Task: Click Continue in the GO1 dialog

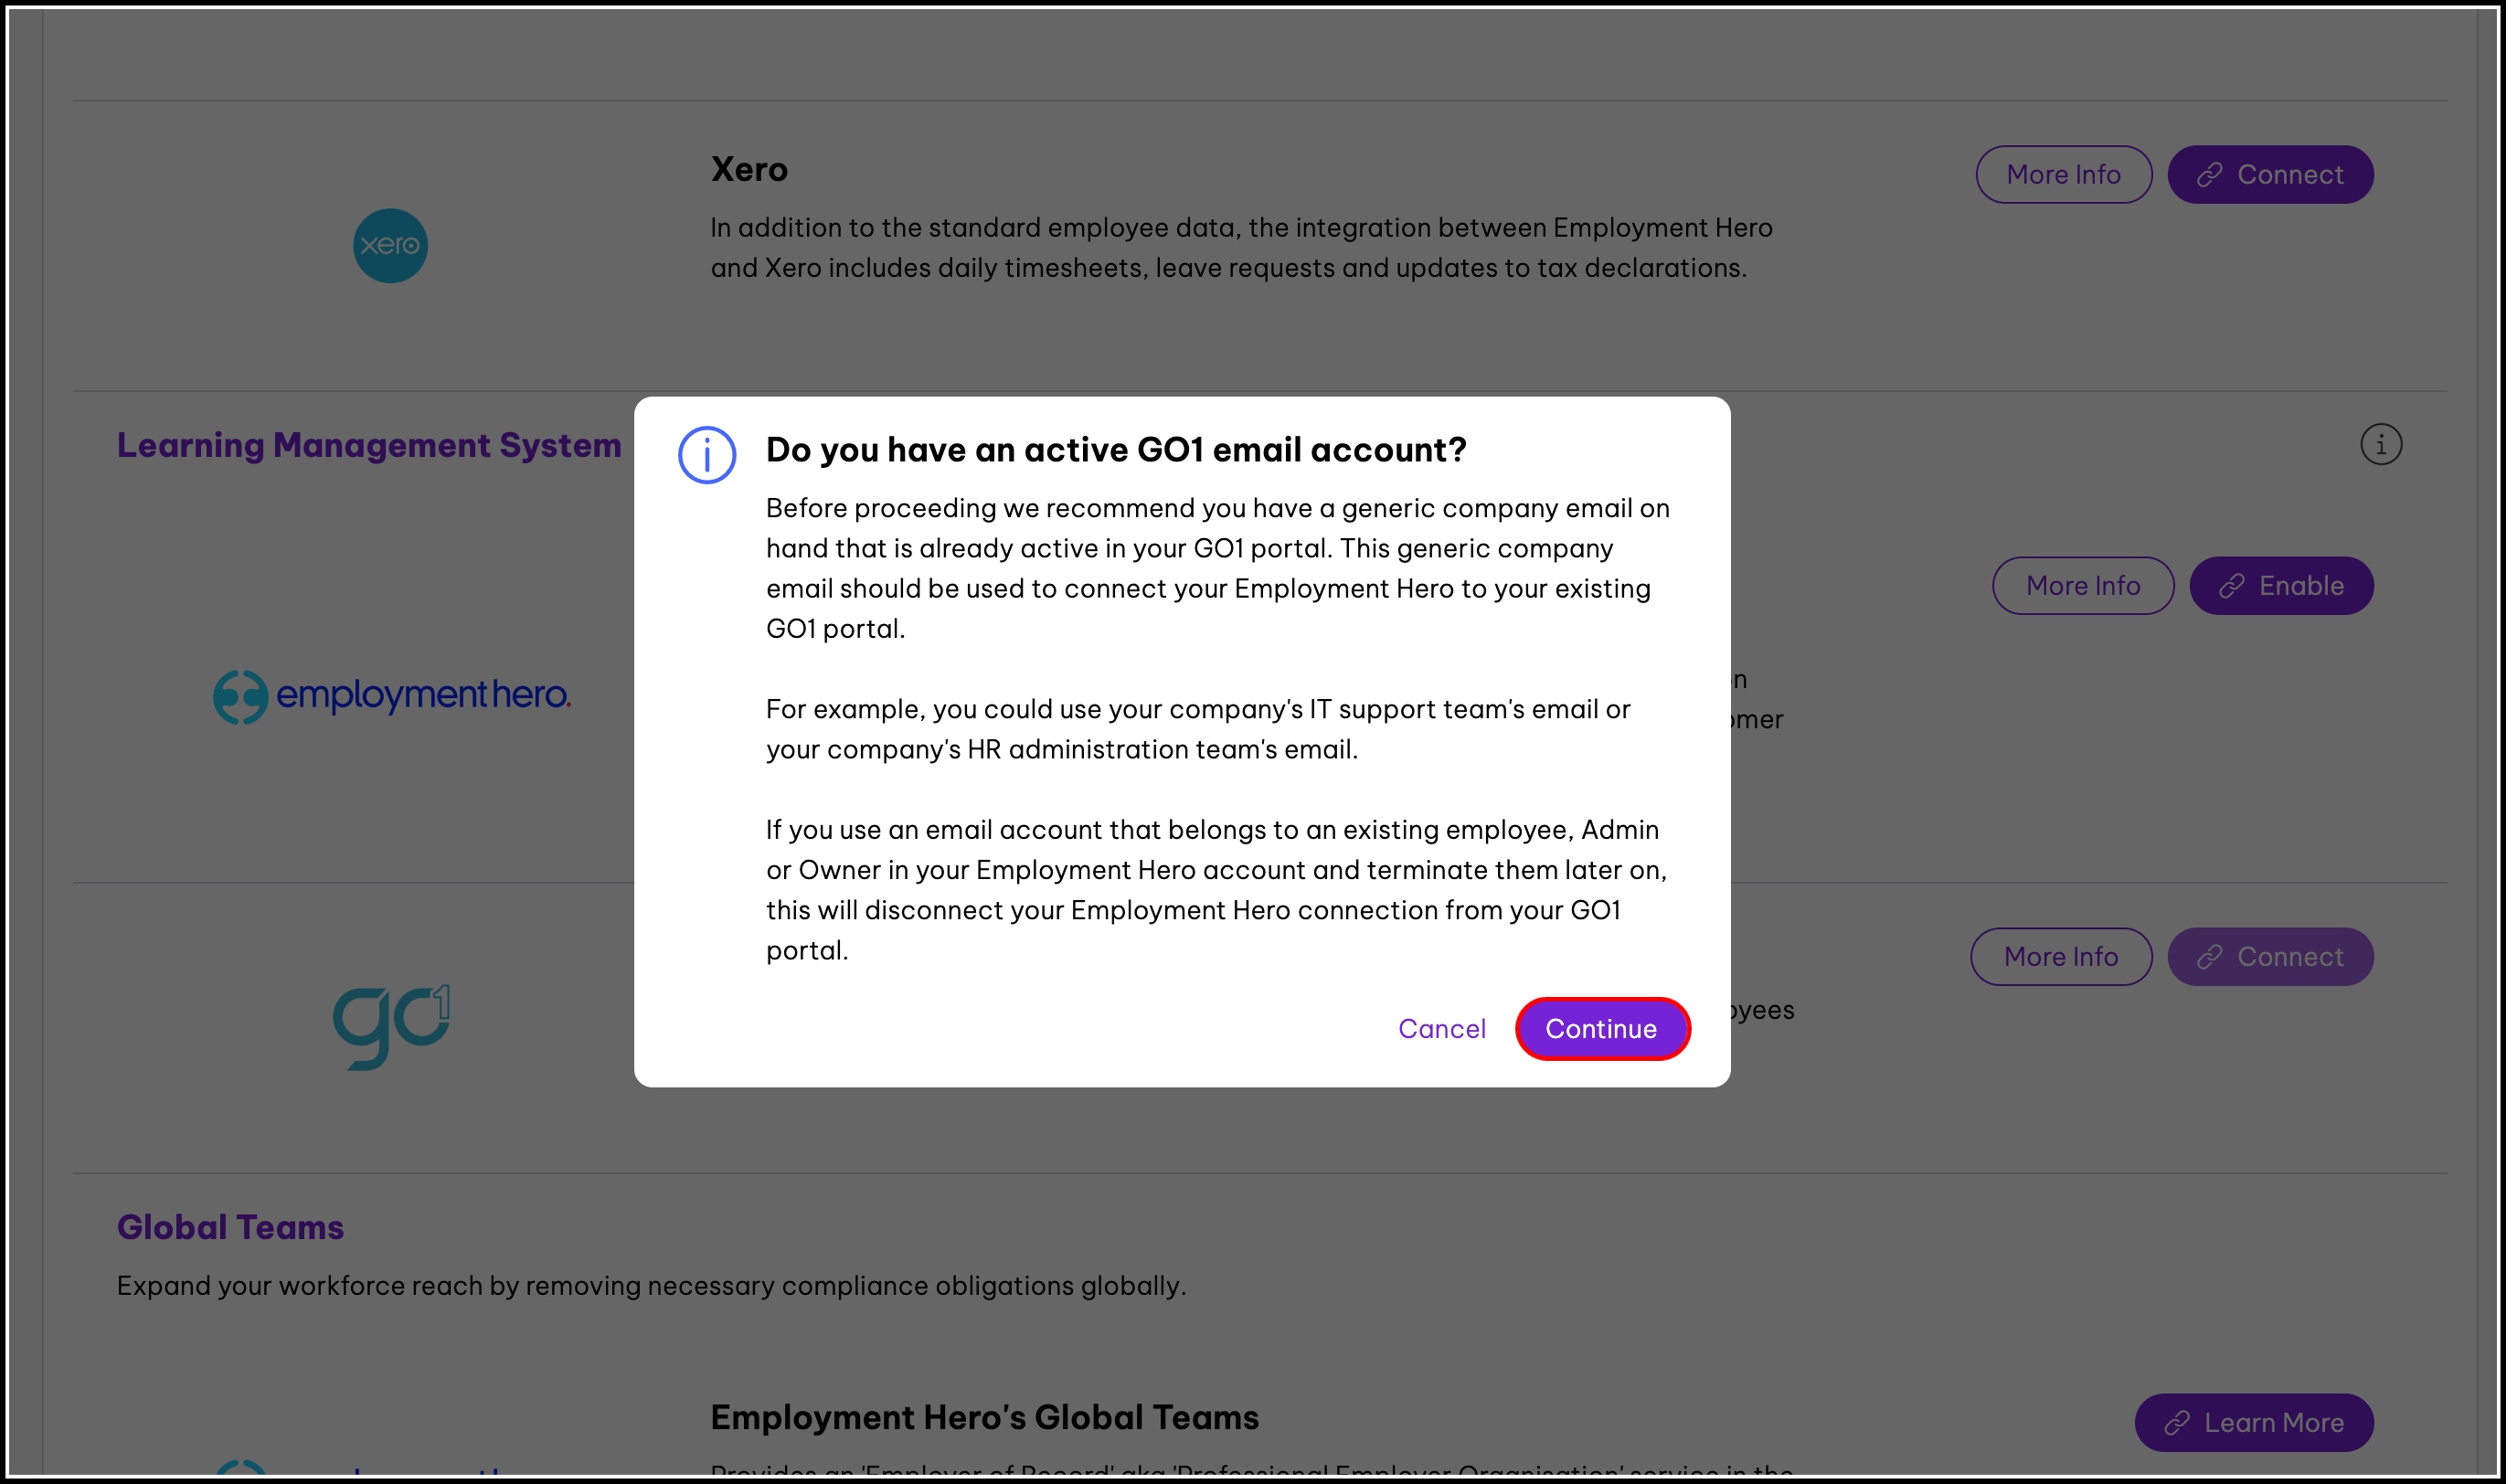Action: point(1601,1029)
